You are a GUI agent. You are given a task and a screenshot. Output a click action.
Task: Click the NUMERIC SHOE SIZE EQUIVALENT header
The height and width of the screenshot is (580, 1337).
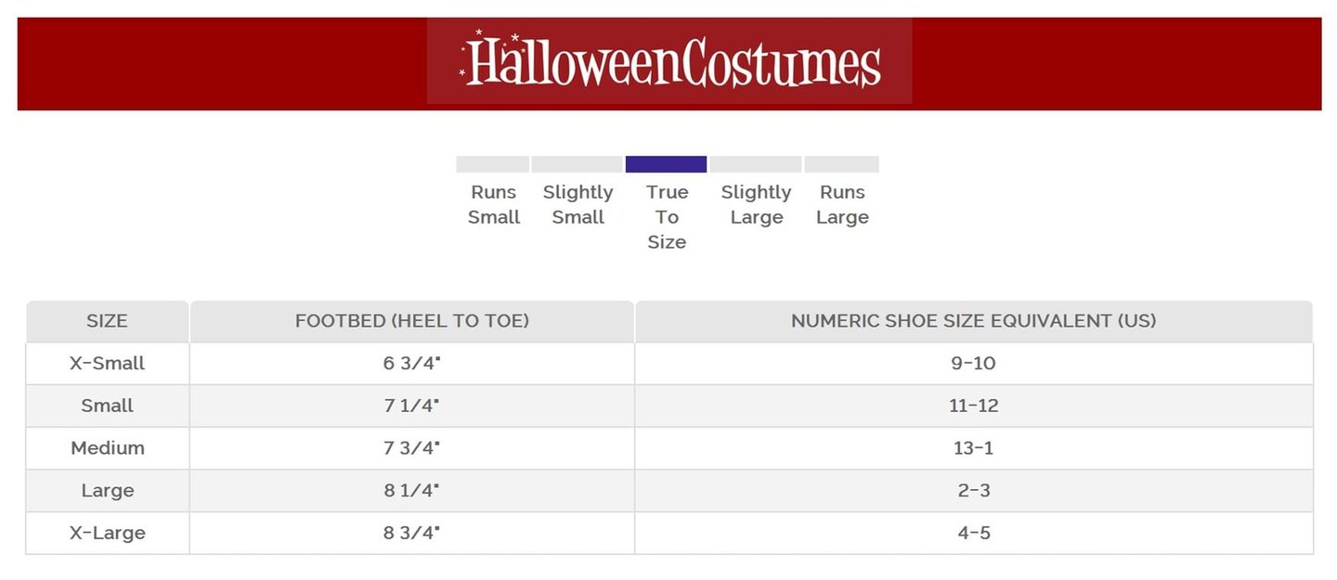(x=973, y=321)
